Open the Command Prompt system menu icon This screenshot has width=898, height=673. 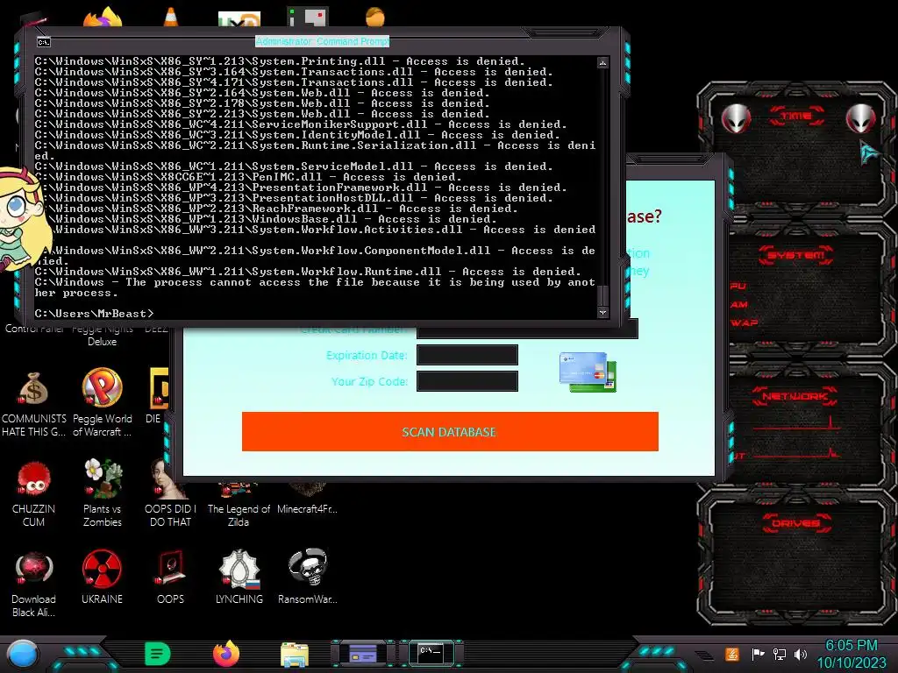[44, 42]
